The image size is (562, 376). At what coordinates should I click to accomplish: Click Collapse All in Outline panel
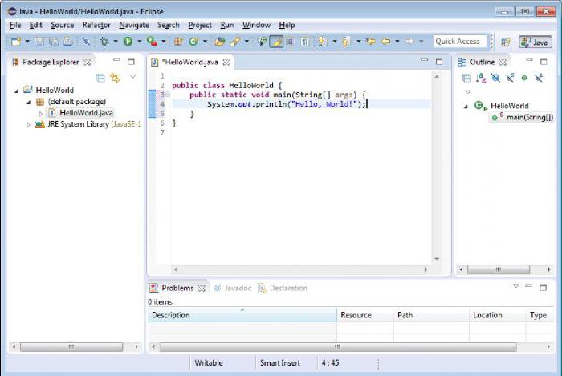tap(466, 78)
